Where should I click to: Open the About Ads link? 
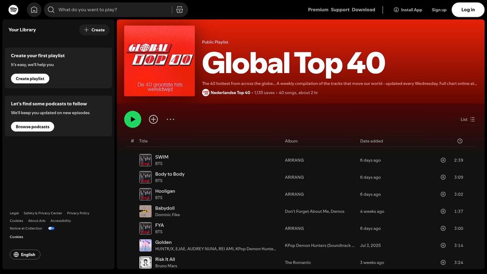[x=37, y=221]
